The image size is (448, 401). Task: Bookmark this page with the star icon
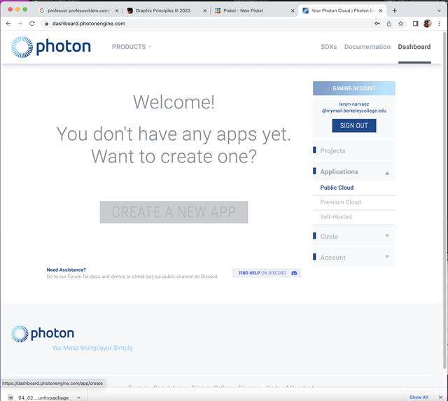click(401, 24)
